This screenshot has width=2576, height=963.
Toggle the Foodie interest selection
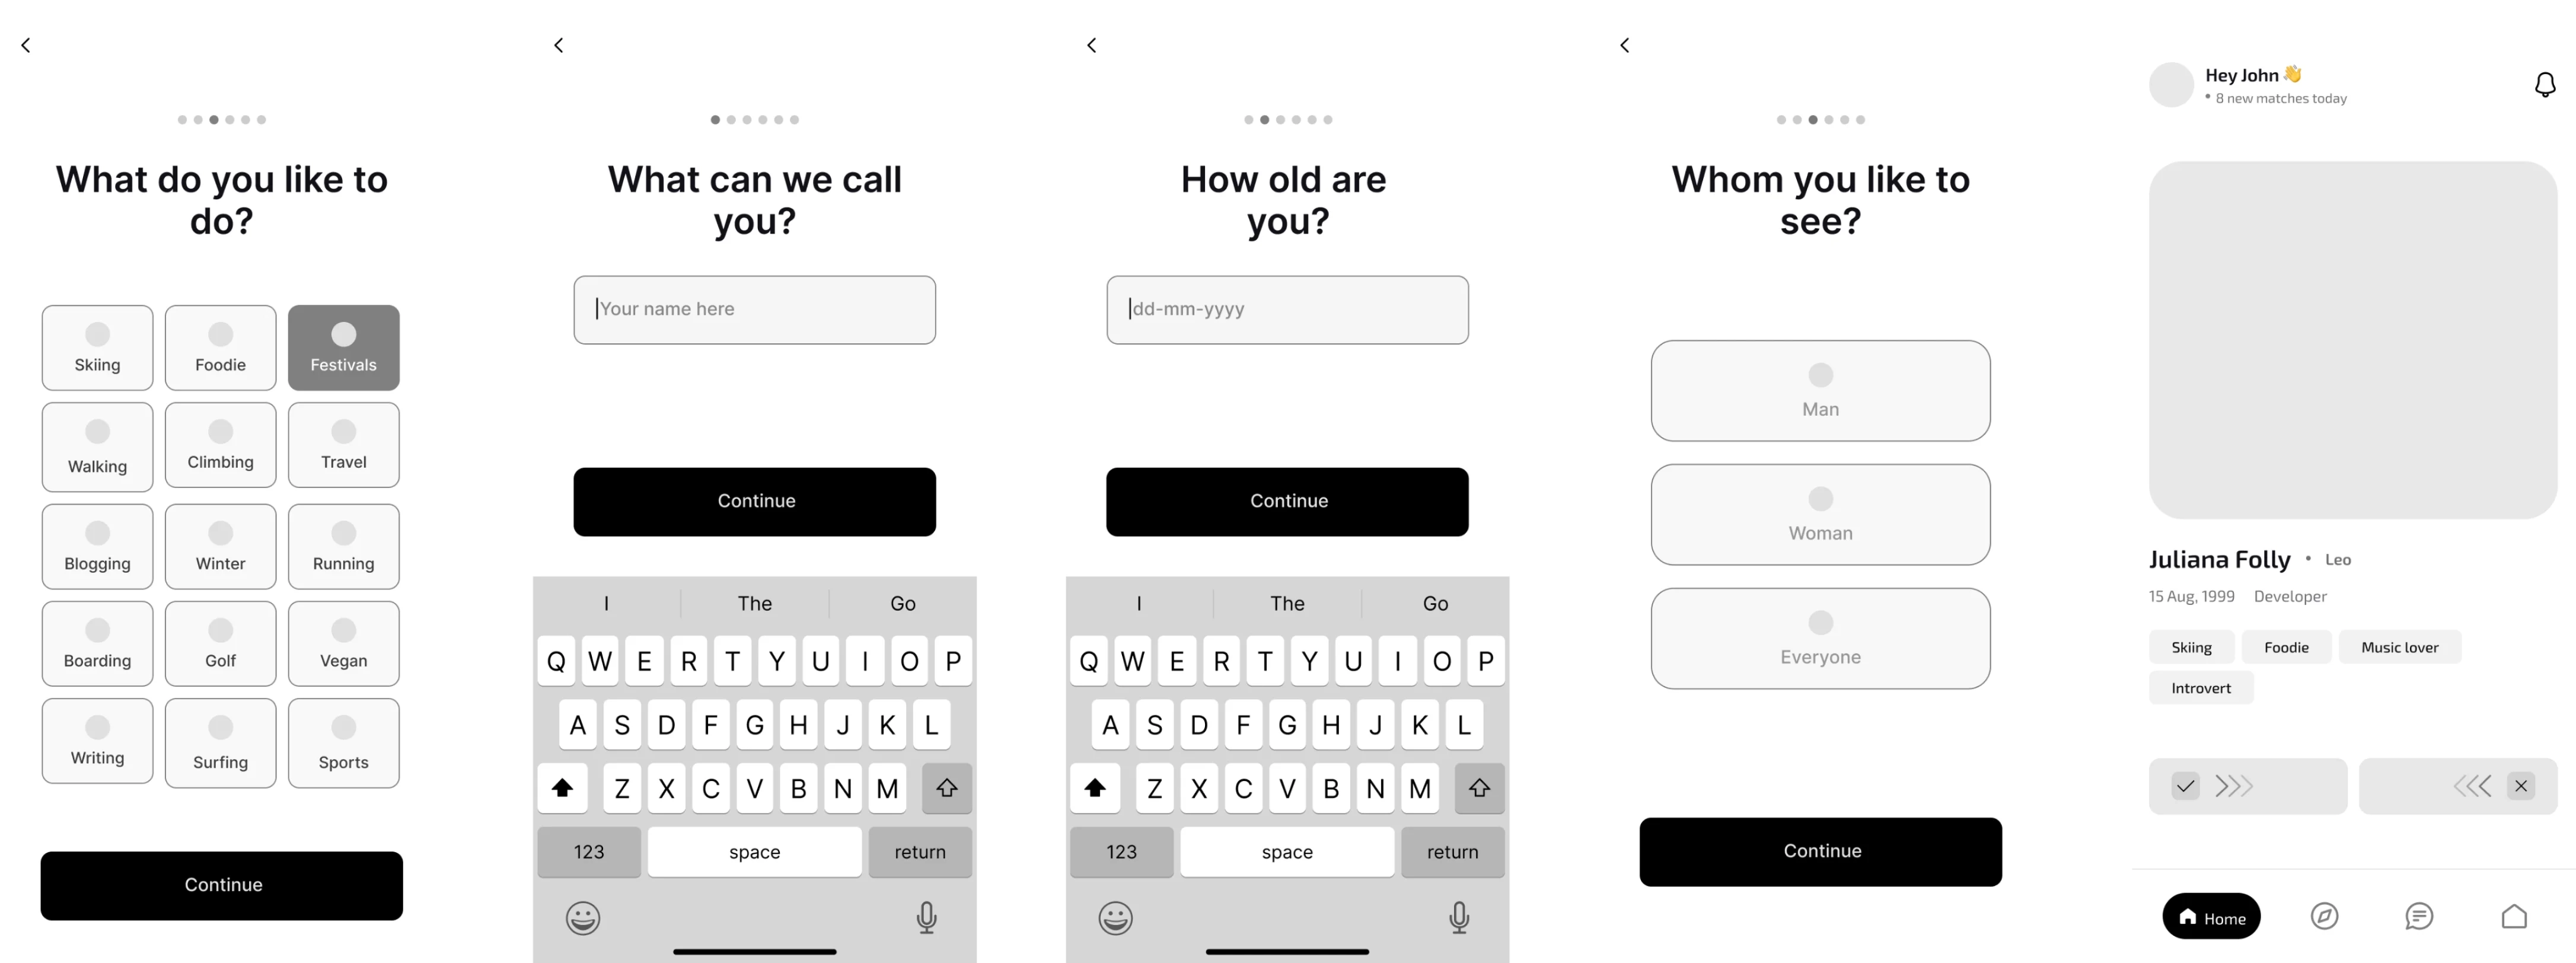click(x=220, y=347)
